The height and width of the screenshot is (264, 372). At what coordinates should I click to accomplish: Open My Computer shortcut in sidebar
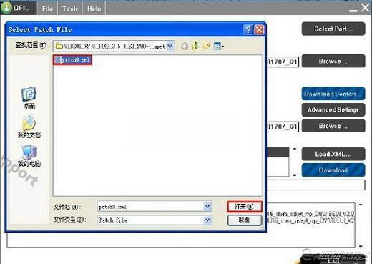29,156
